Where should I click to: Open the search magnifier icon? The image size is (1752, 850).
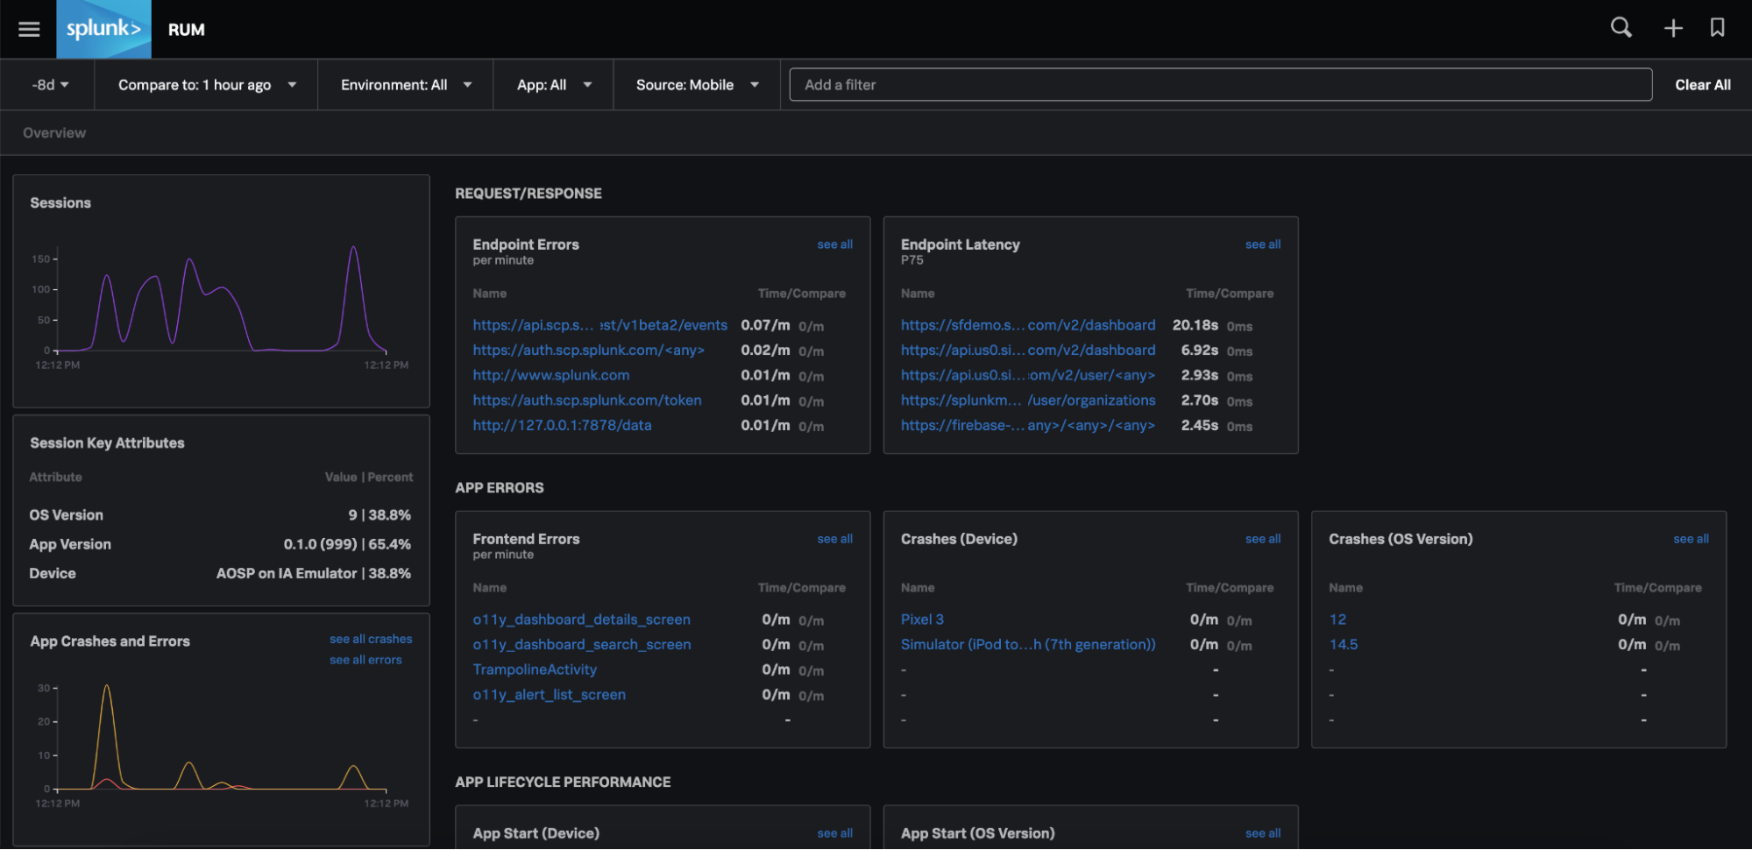point(1621,28)
